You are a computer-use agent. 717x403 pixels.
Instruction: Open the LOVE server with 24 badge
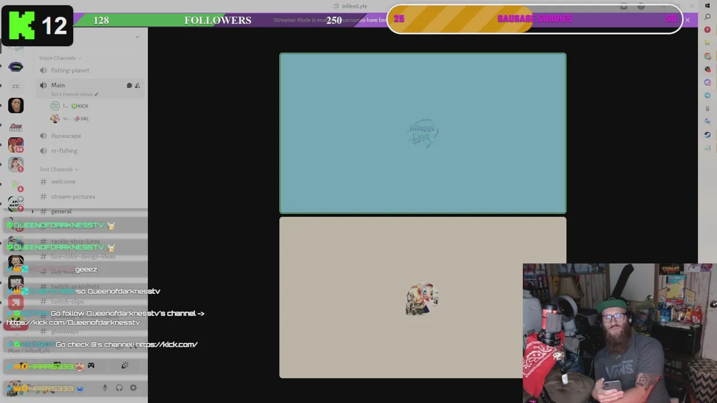tap(16, 145)
